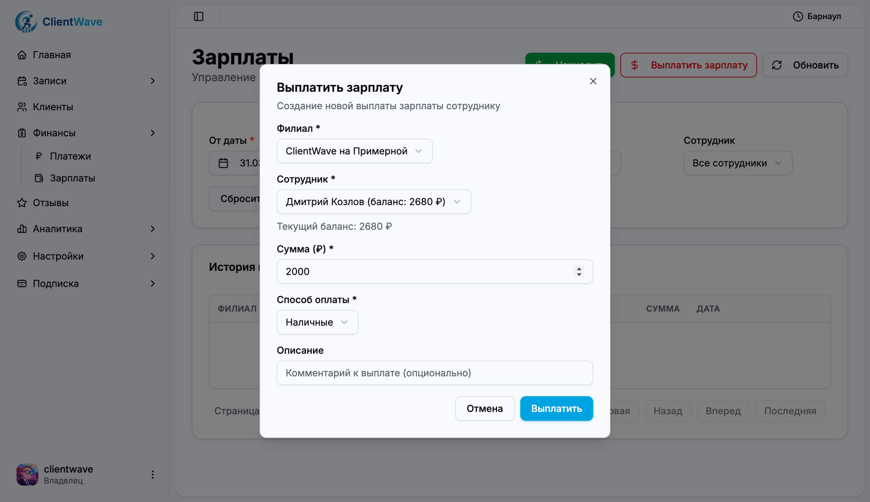
Task: Select the Клиенты people icon
Action: [22, 107]
